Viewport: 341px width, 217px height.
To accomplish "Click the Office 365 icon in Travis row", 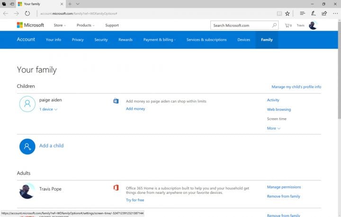I will 116,188.
